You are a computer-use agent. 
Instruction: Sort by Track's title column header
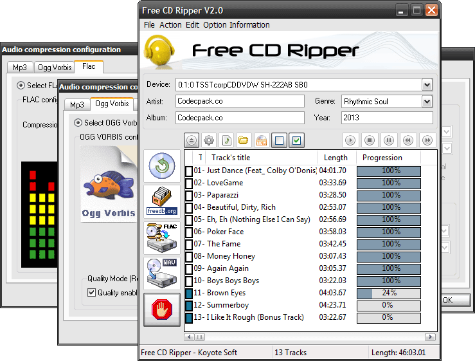tap(262, 158)
